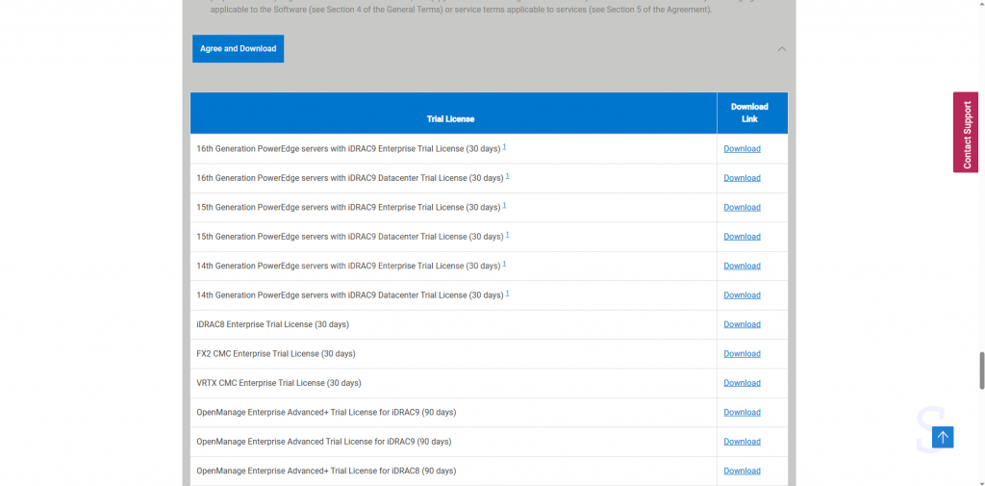The width and height of the screenshot is (985, 486).
Task: Open footnote 1 on 15th Generation Enterprise row
Action: pos(504,205)
